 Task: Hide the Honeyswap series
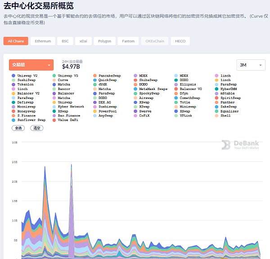point(24,112)
